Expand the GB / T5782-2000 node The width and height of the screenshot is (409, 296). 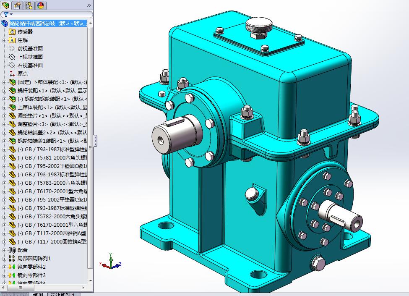click(4, 217)
